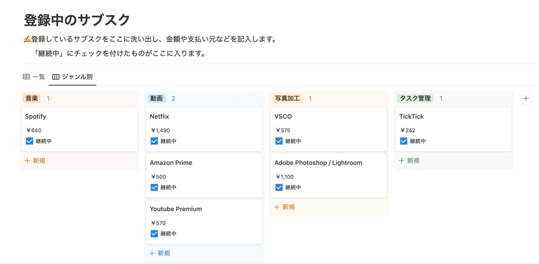Add a new board group with plus icon
The height and width of the screenshot is (264, 539).
[x=526, y=98]
